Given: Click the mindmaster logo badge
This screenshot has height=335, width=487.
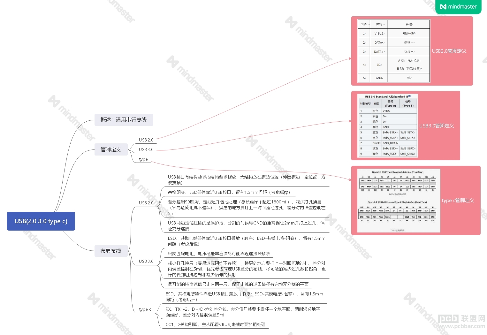Looking at the screenshot, I should tap(458, 7).
